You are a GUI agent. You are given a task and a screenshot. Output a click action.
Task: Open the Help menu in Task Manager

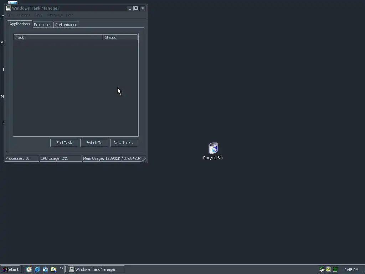[x=70, y=15]
